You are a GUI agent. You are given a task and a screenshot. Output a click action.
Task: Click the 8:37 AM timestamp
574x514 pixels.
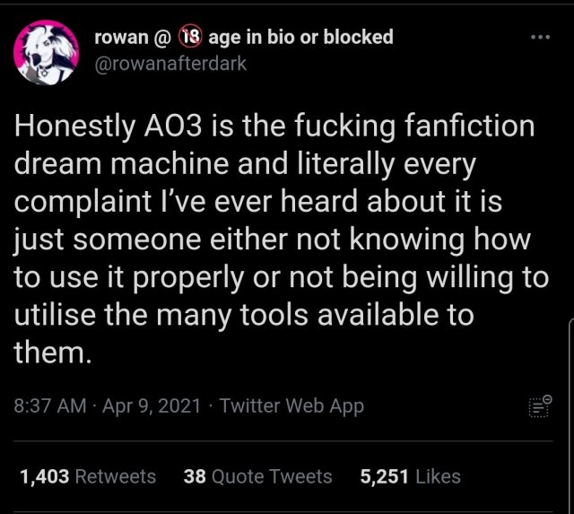click(x=49, y=405)
